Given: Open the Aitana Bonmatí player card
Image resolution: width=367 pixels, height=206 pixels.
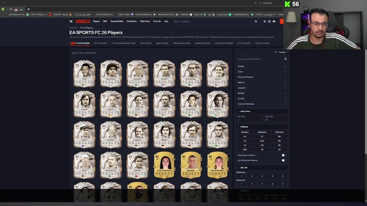Looking at the screenshot, I should click(164, 165).
